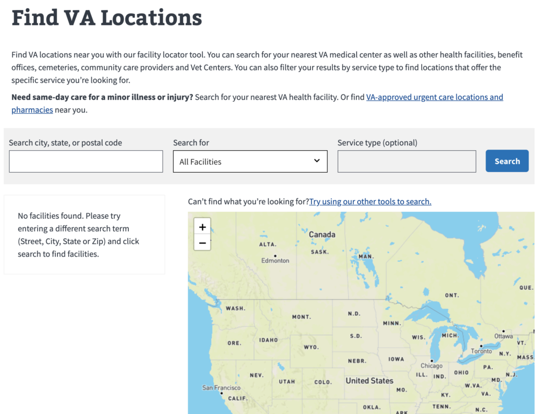
Task: Click the Chicago city dot marker
Action: pyautogui.click(x=432, y=360)
